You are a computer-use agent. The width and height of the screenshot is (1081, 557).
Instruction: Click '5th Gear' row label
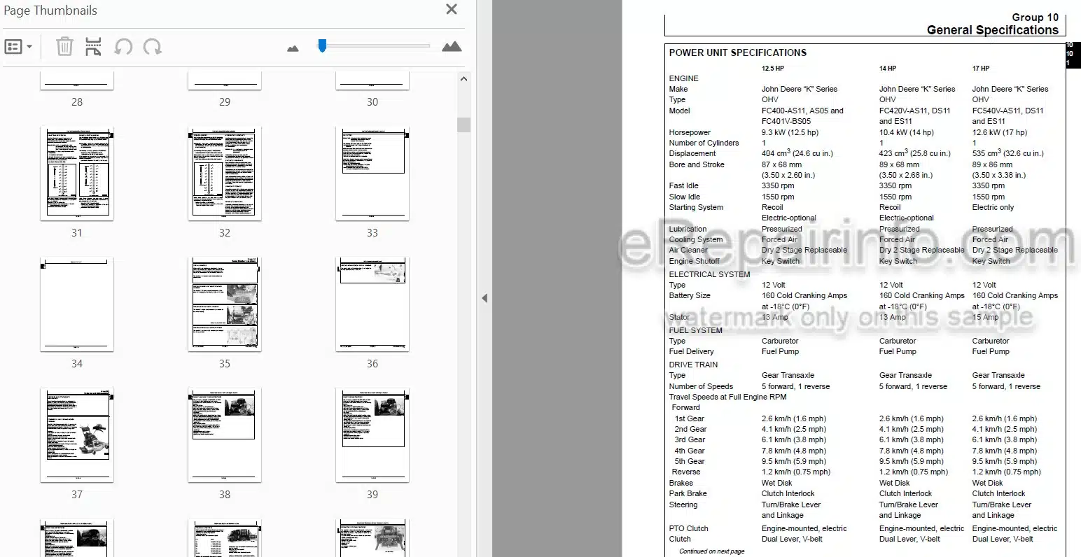pyautogui.click(x=690, y=461)
